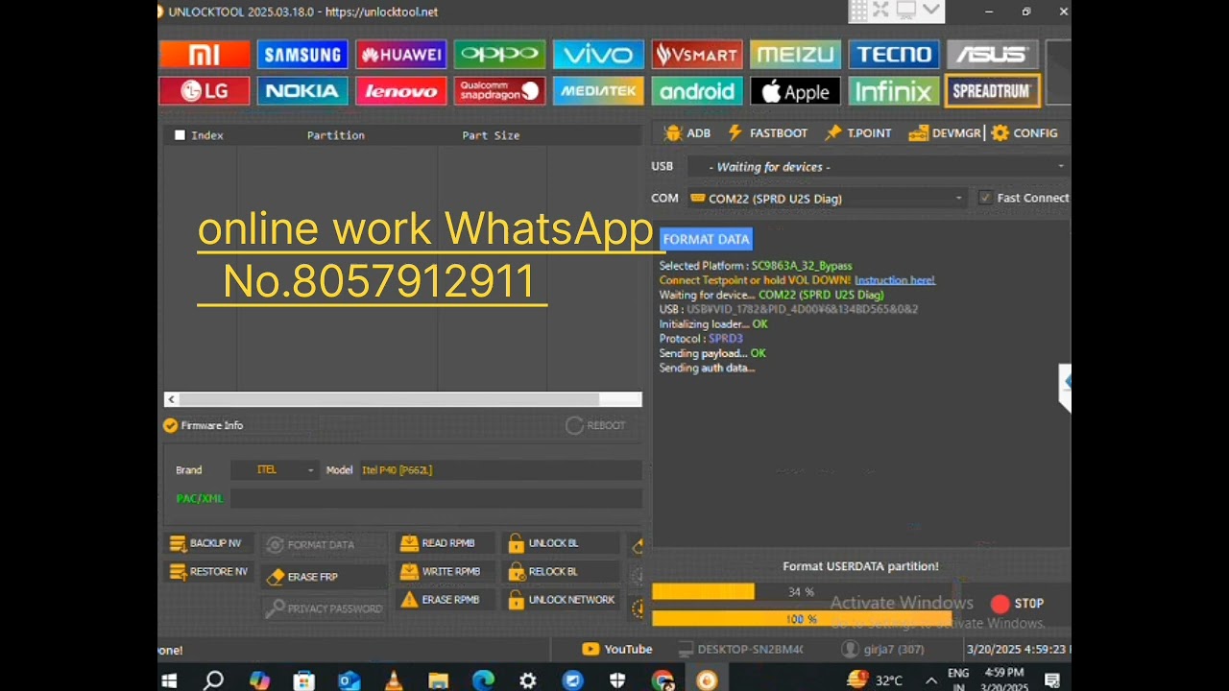Open Windows taskbar Search
Viewport: 1229px width, 691px height.
tap(214, 680)
